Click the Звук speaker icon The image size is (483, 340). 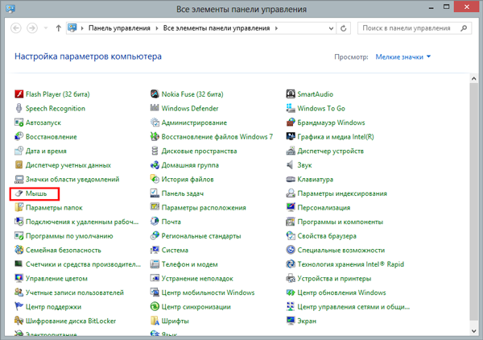(x=291, y=165)
